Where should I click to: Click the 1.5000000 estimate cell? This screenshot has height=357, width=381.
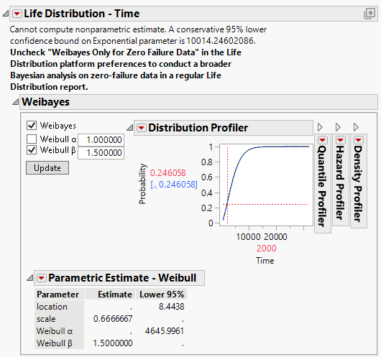click(113, 343)
